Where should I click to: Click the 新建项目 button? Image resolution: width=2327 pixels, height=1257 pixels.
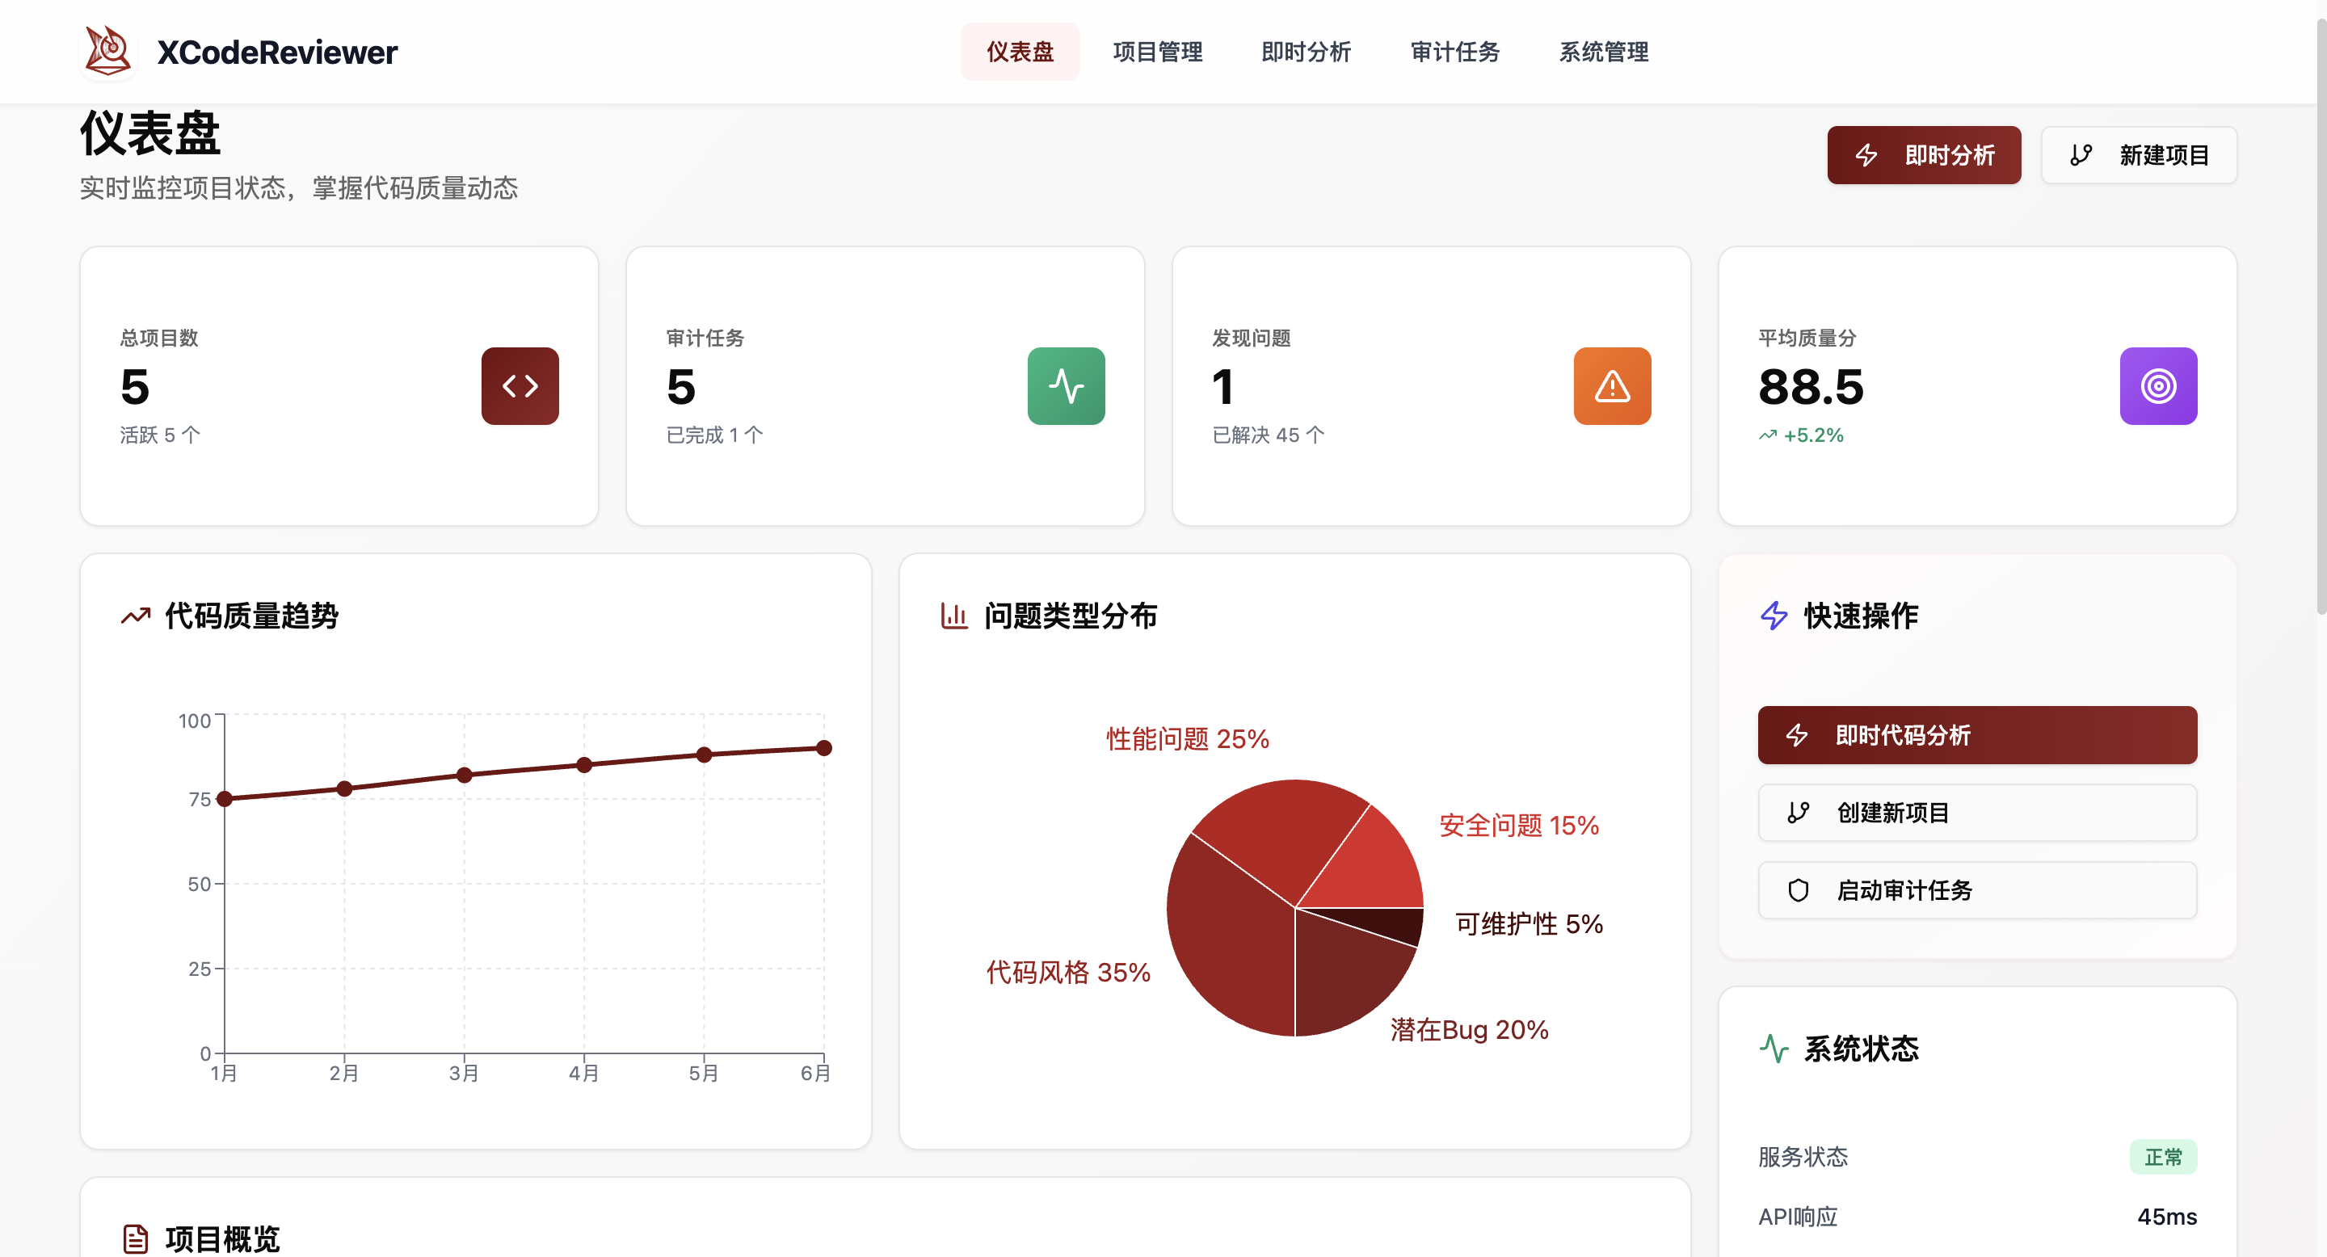click(2138, 154)
